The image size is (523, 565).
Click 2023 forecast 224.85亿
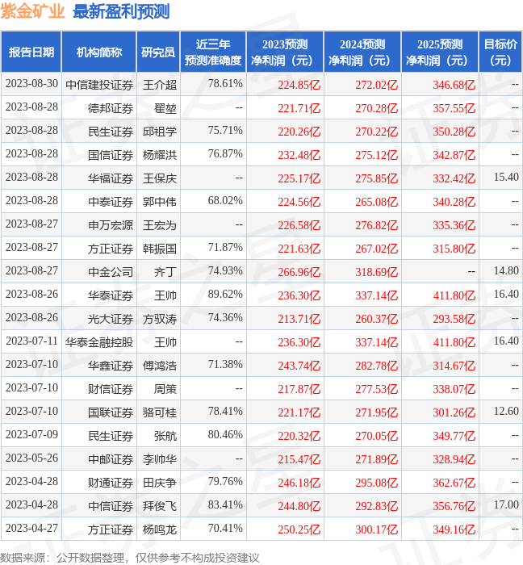tap(299, 85)
